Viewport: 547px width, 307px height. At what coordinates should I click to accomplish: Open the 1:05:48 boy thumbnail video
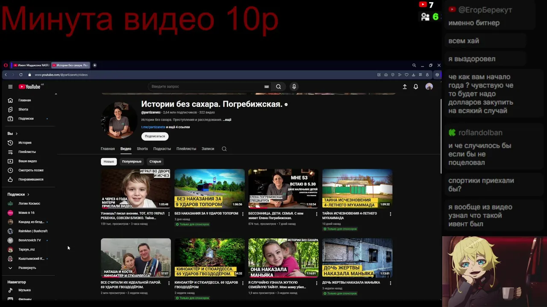[136, 188]
